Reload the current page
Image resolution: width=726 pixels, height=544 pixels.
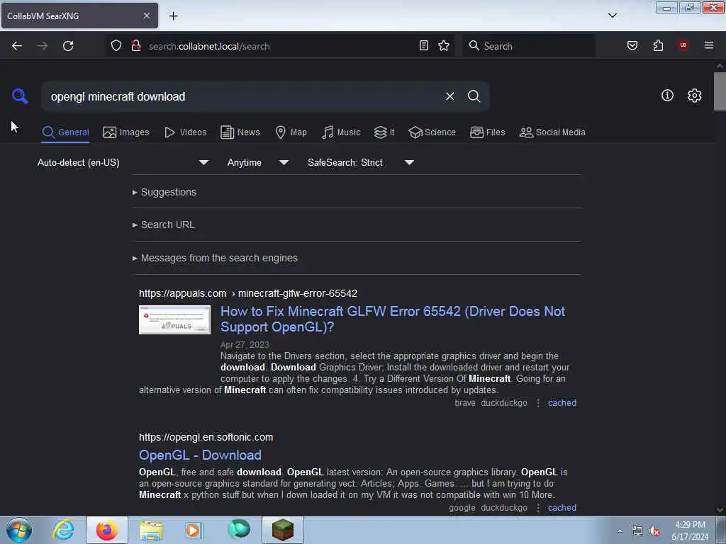point(68,46)
